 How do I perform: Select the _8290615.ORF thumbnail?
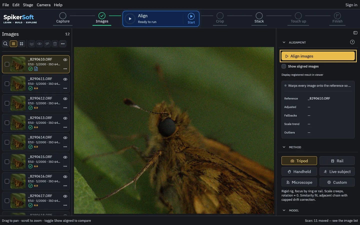[x=18, y=162]
